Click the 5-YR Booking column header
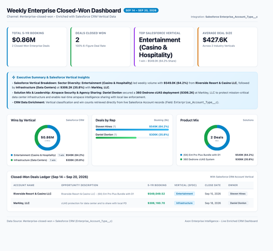The image size is (273, 251). [157, 185]
